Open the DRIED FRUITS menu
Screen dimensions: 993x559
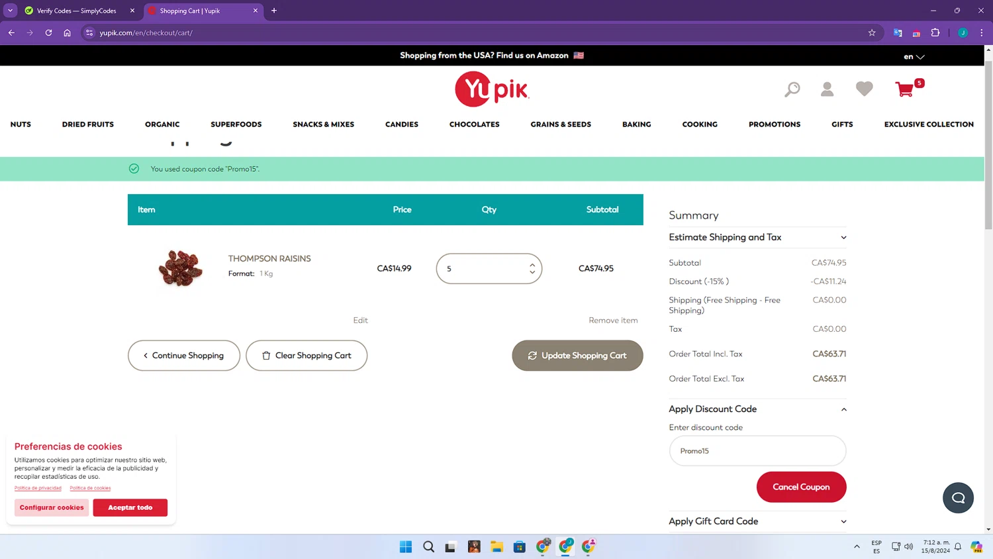tap(88, 125)
